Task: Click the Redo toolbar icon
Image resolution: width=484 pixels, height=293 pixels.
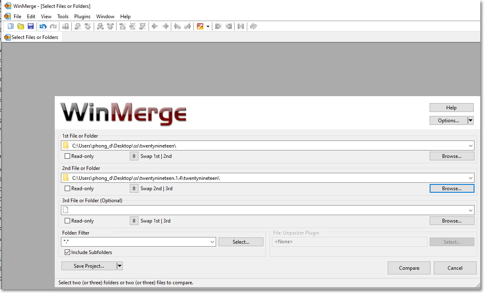Action: pyautogui.click(x=53, y=27)
